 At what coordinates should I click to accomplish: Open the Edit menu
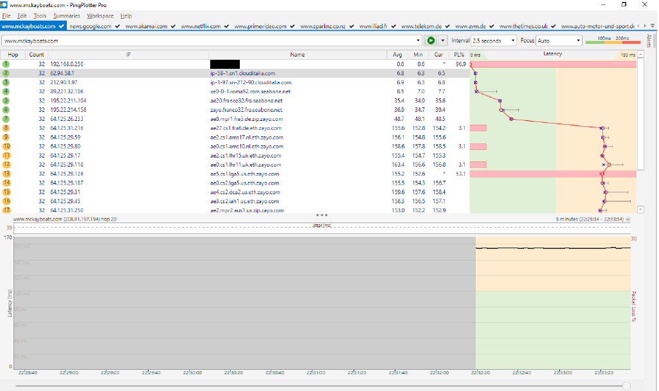(22, 15)
